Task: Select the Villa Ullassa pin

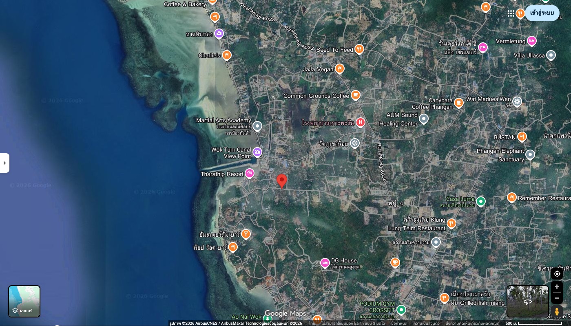Action: click(551, 55)
